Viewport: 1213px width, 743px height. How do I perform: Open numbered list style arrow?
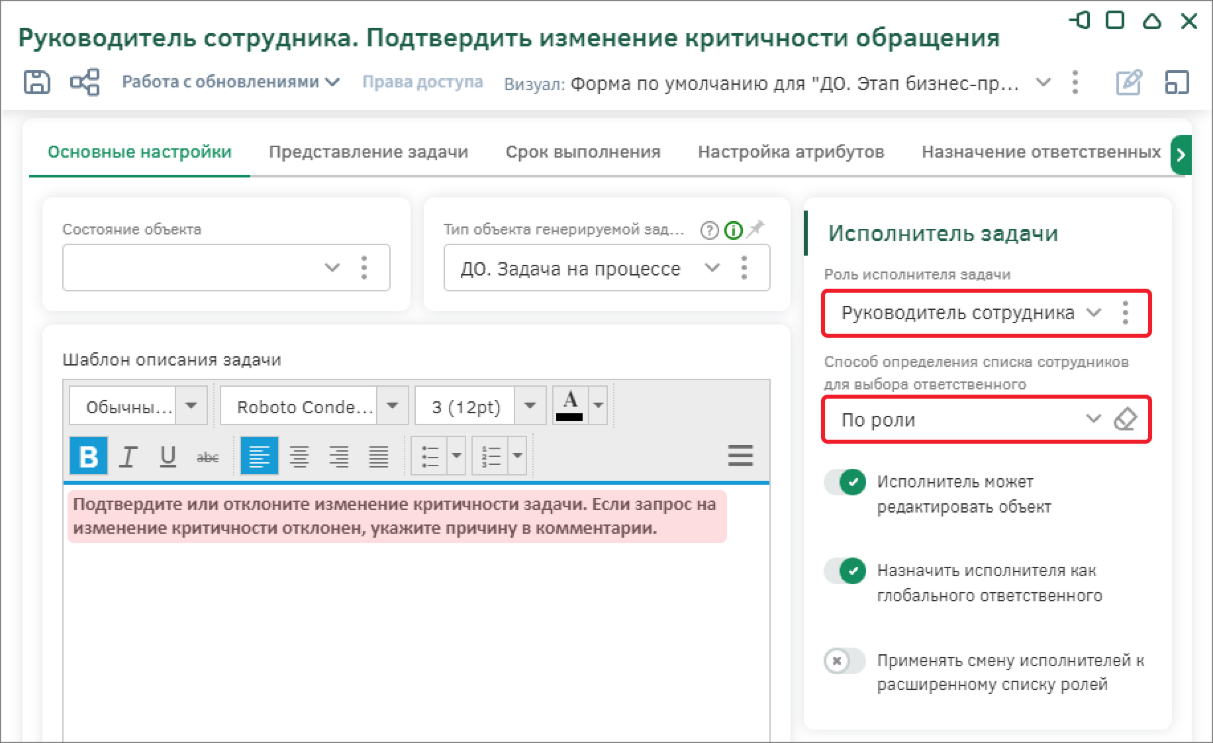518,456
